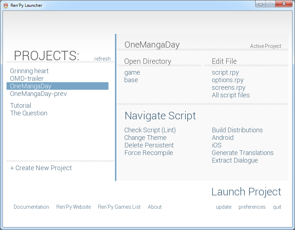Open Ren'Py Games List
Viewport: 295px width, 230px height.
119,207
